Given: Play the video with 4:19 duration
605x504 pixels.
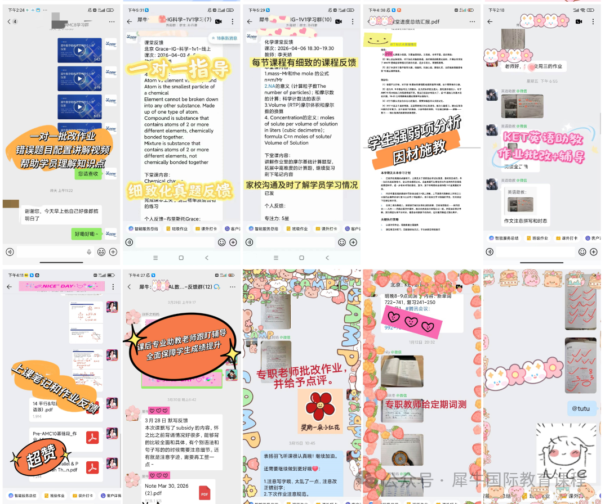Looking at the screenshot, I should (79, 79).
